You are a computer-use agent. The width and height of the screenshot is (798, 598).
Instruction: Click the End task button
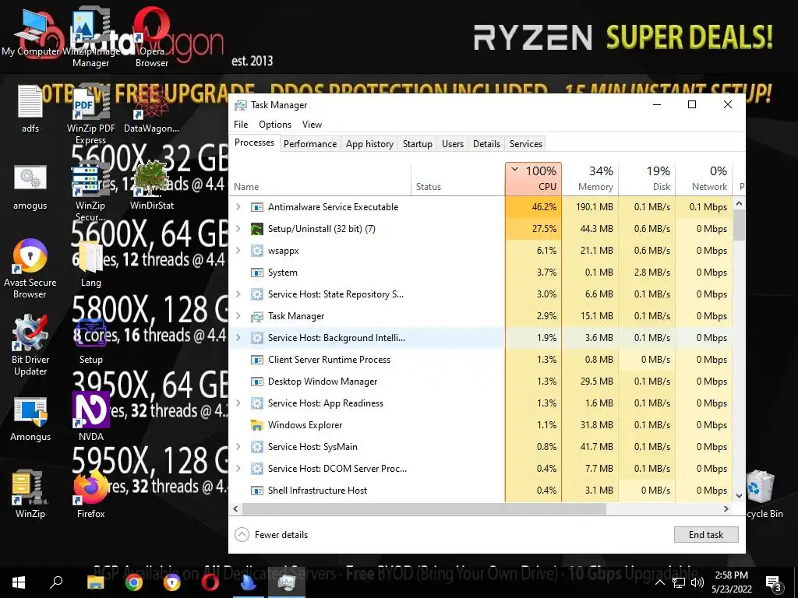click(x=706, y=534)
